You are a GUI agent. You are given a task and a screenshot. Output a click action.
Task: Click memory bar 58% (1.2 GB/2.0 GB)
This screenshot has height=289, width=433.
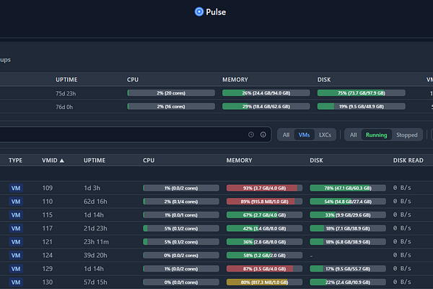click(264, 255)
